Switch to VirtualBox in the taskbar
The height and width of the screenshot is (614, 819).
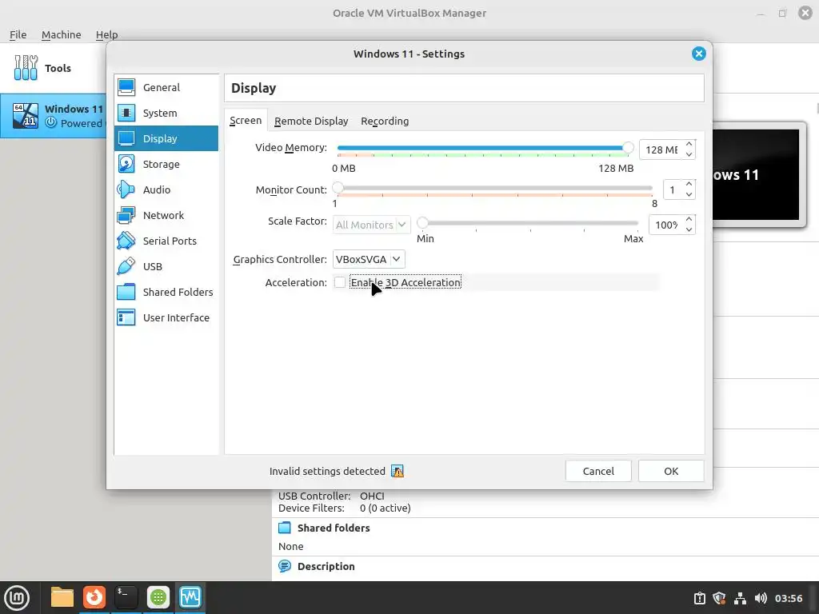190,597
